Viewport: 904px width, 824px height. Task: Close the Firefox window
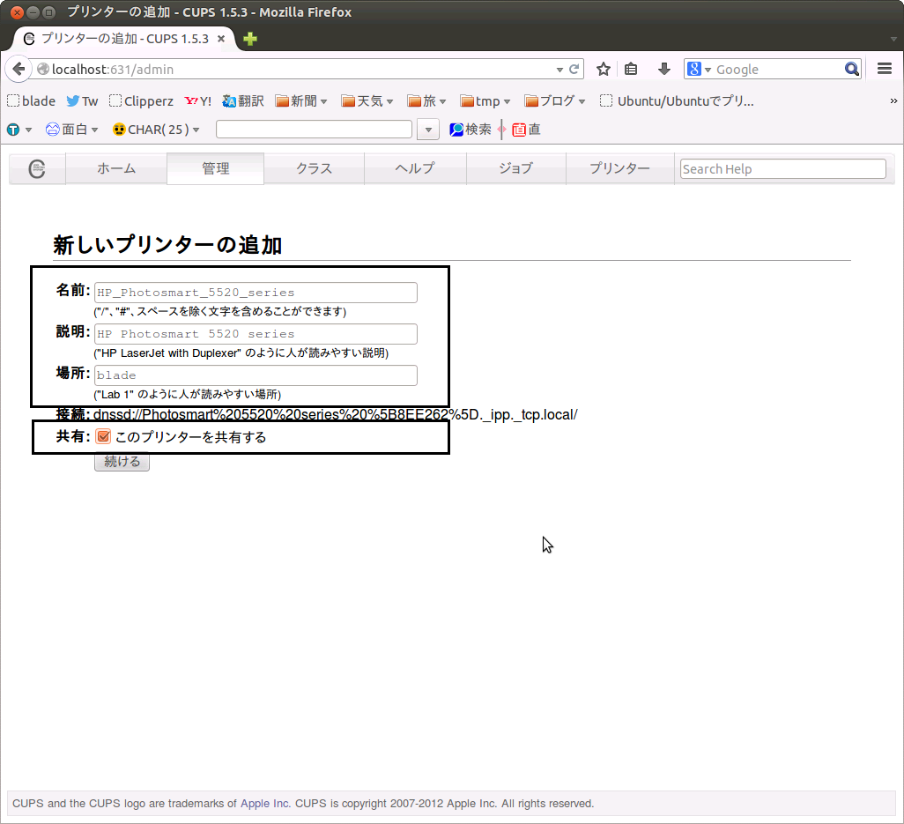(x=17, y=12)
